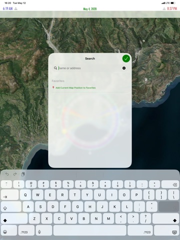
Task: Tap the backslash pipe key
Action: pos(173,194)
